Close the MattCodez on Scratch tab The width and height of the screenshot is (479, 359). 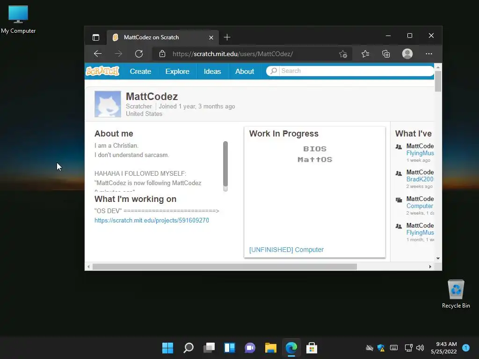pos(211,37)
